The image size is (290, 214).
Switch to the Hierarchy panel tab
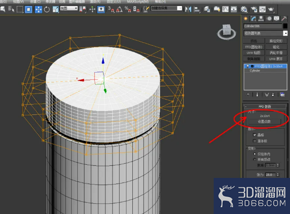point(261,19)
